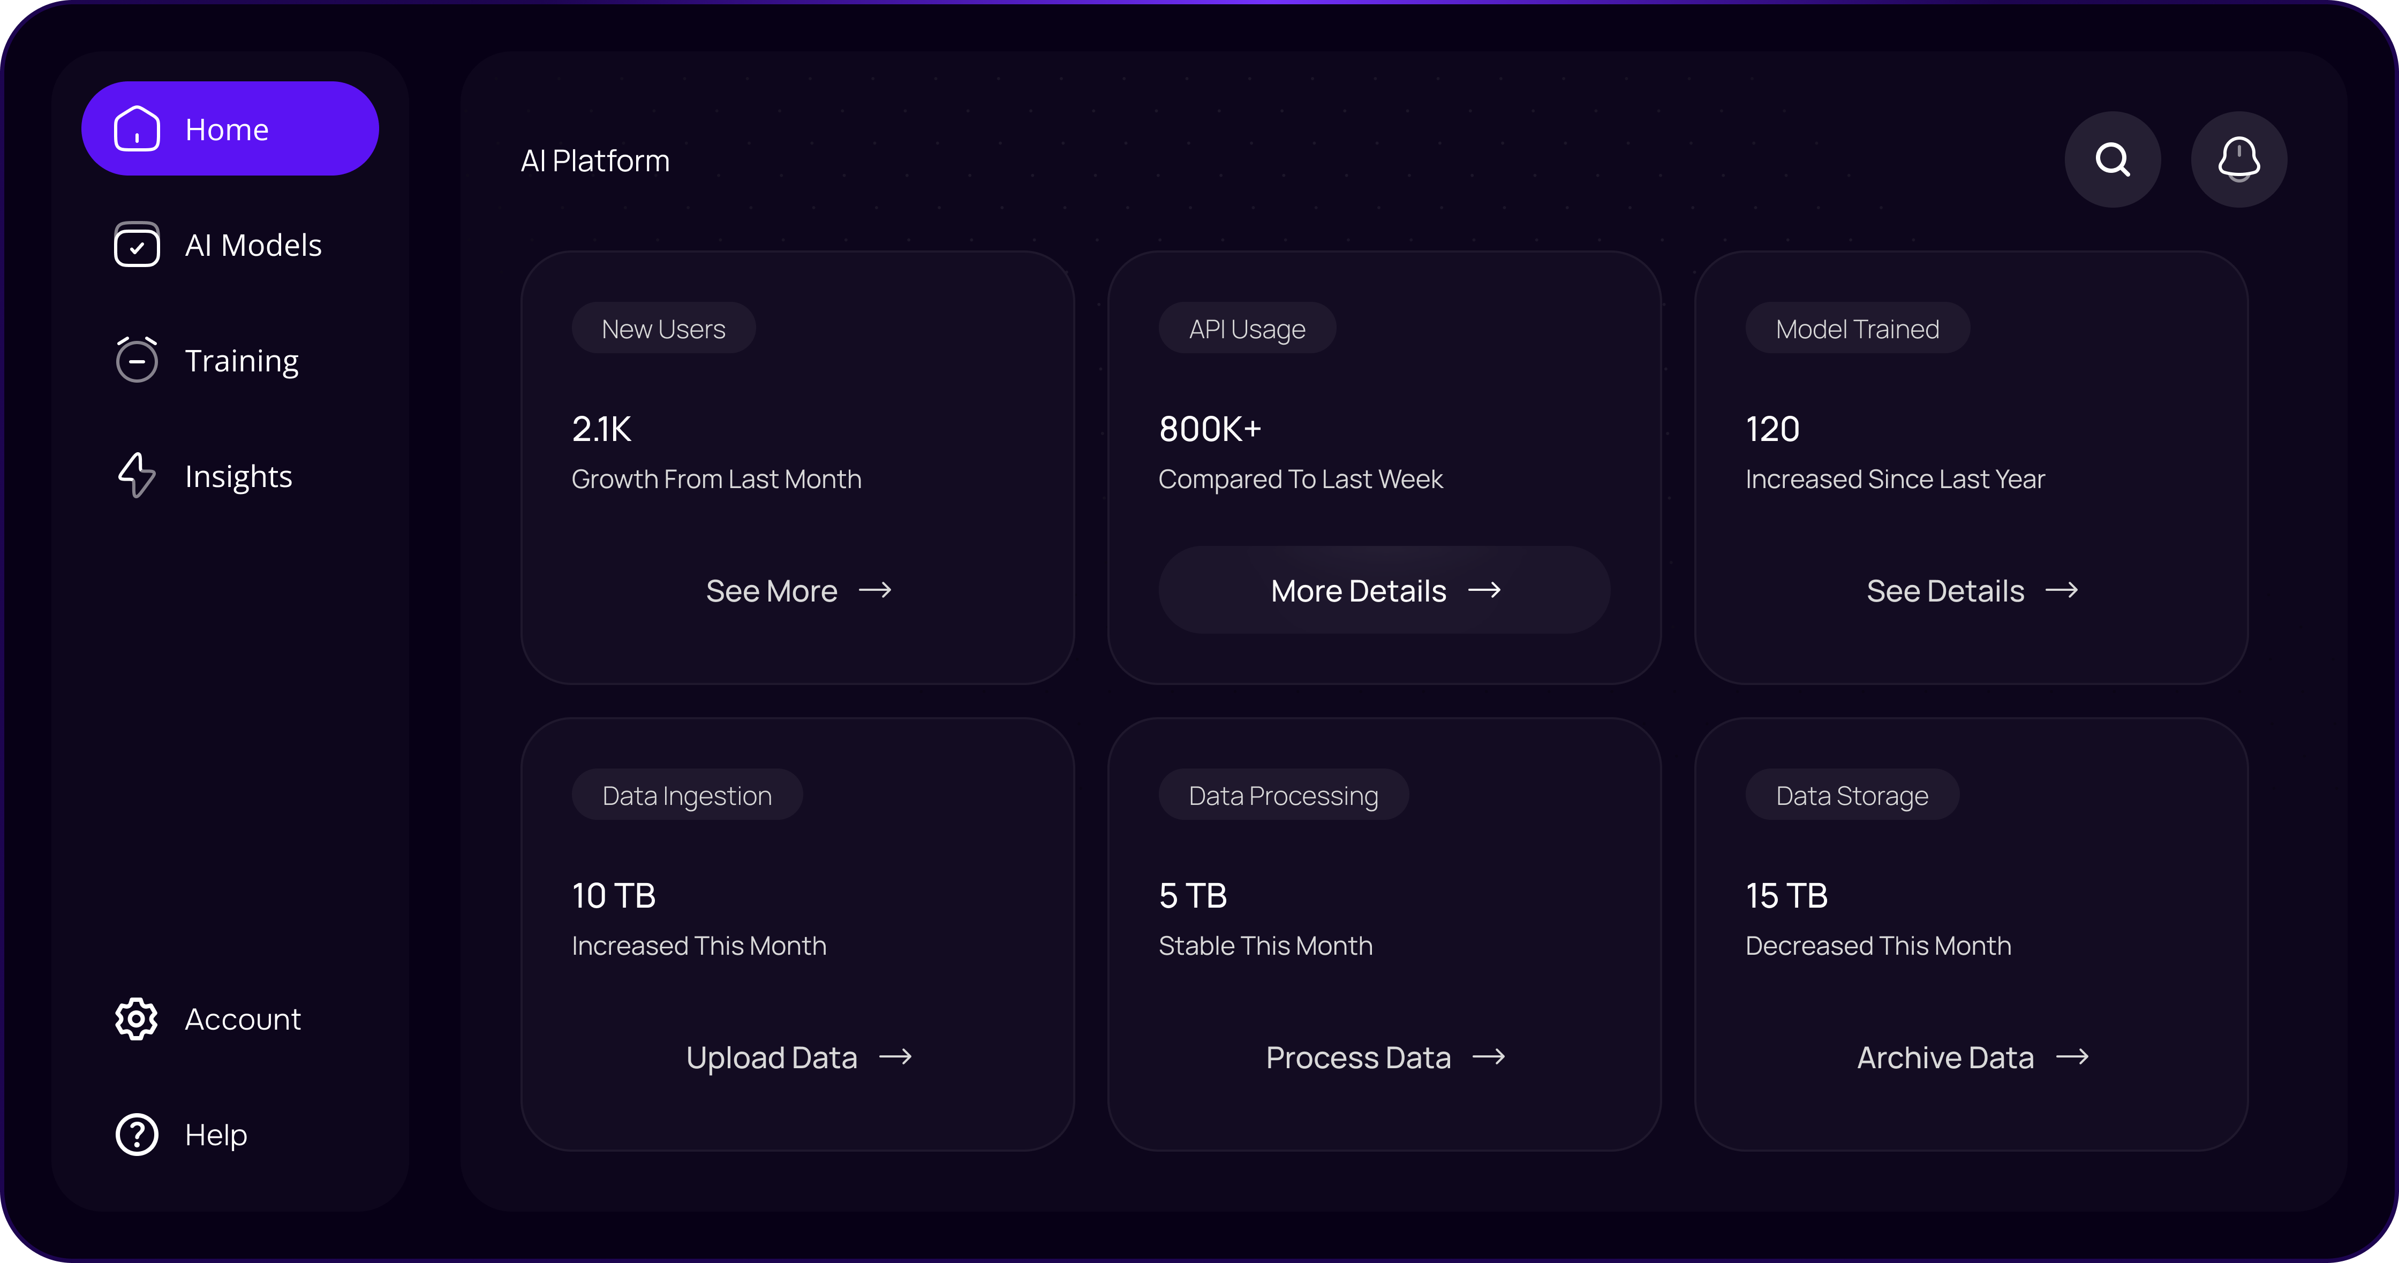The width and height of the screenshot is (2399, 1263).
Task: Click the arrow beside Archive Data
Action: click(x=2074, y=1056)
